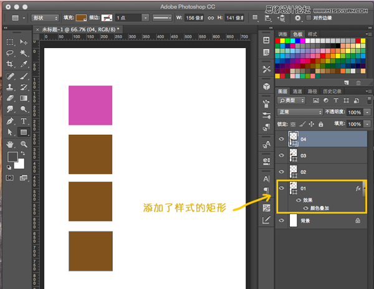The width and height of the screenshot is (374, 289).
Task: Choose the Crop tool
Action: point(10,64)
